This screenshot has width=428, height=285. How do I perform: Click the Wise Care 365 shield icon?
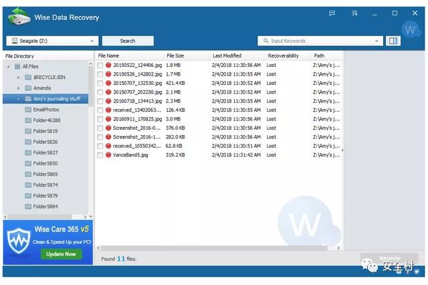pos(19,240)
